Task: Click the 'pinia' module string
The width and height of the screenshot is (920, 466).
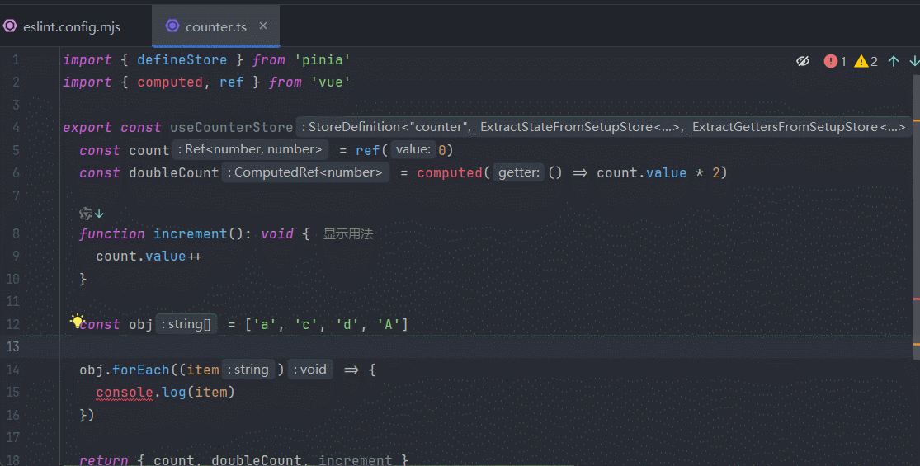Action: 322,59
